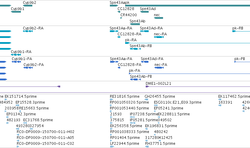Click RC0-DP0009-150700-011-H02 feature
The image size is (250, 148).
18,135
